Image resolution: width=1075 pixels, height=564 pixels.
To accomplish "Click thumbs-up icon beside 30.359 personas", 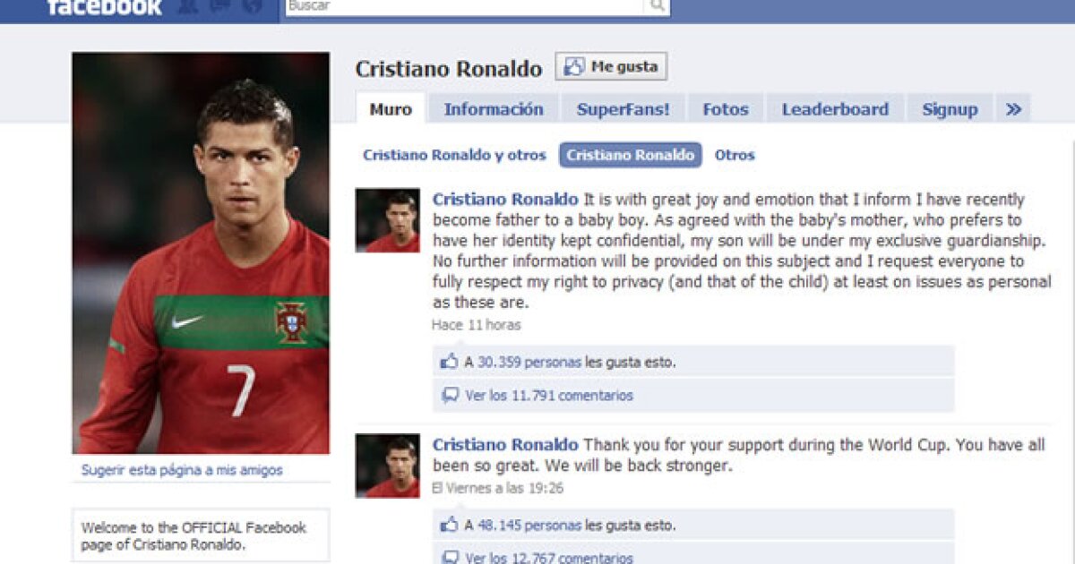I will [x=449, y=363].
